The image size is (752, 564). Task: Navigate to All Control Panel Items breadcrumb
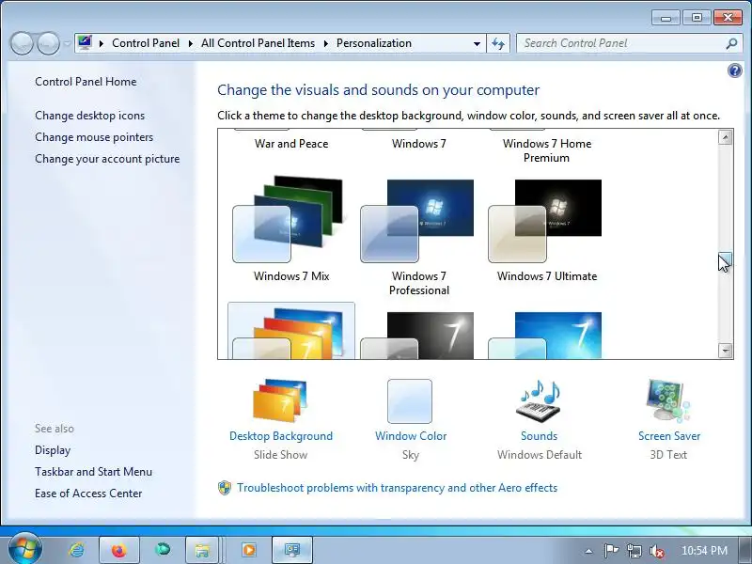[258, 43]
